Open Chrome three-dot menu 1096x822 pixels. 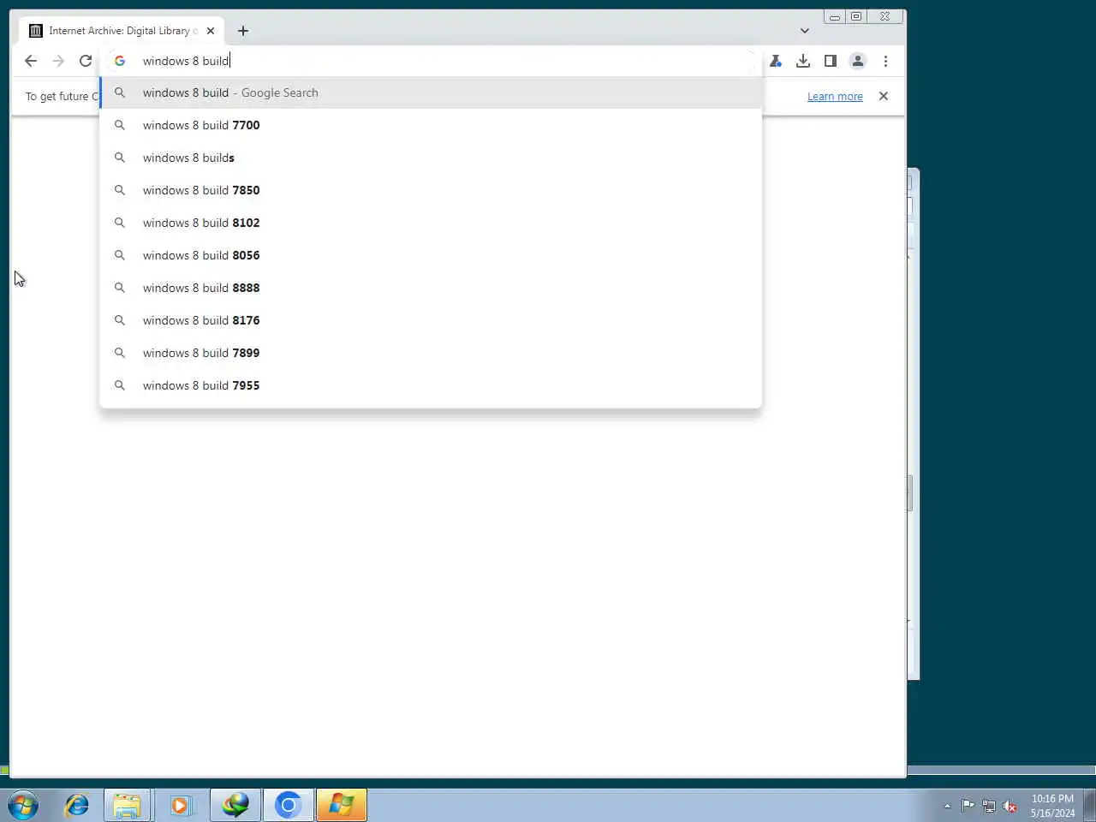(x=885, y=61)
